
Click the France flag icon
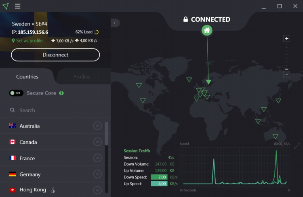tap(13, 158)
